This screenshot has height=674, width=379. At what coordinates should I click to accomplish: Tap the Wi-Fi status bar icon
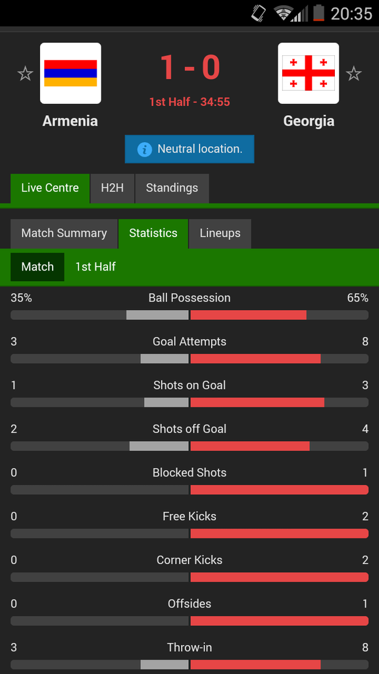click(283, 13)
